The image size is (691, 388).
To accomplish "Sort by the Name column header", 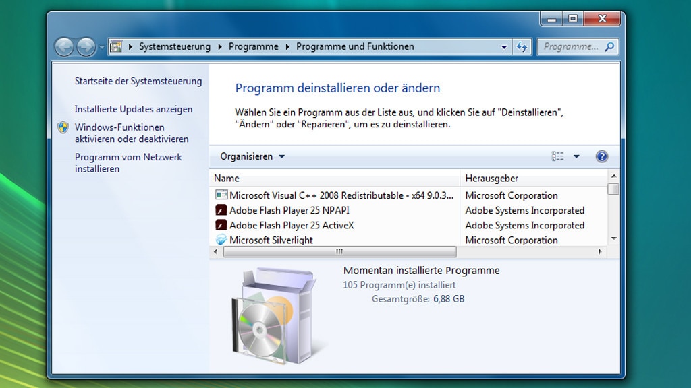I will pos(335,178).
